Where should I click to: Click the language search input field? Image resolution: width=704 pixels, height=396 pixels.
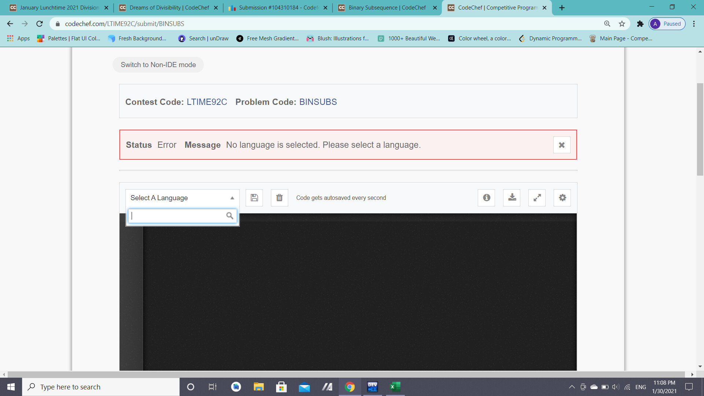coord(178,216)
